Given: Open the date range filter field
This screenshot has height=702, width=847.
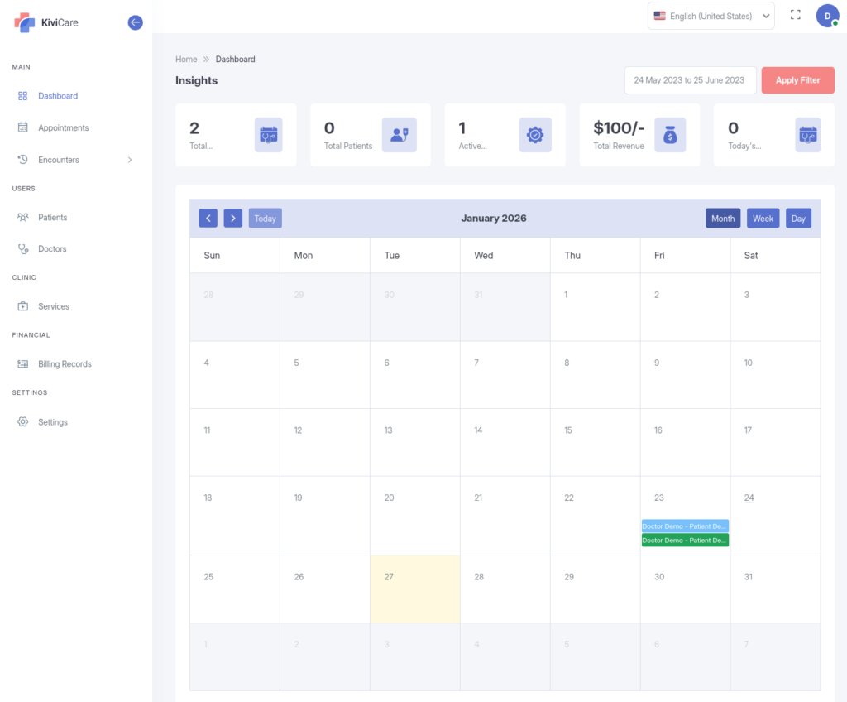Looking at the screenshot, I should click(689, 80).
